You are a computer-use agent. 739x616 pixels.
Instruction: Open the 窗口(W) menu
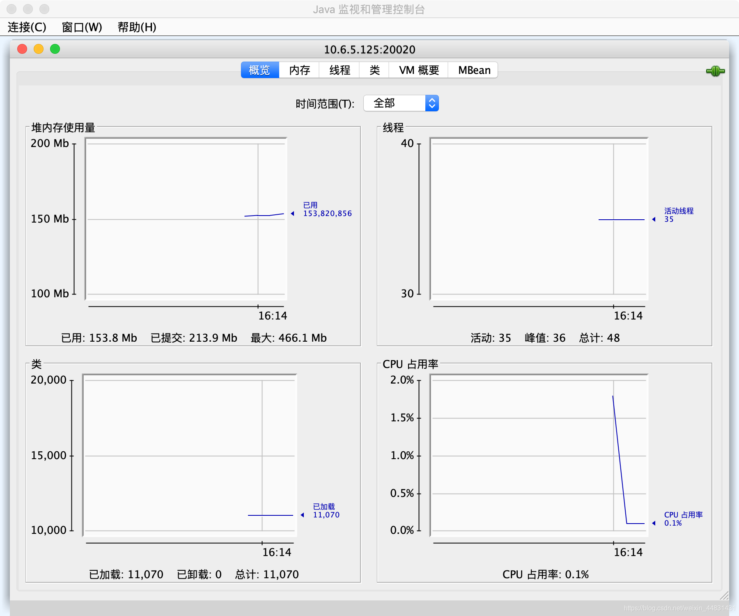coord(82,27)
